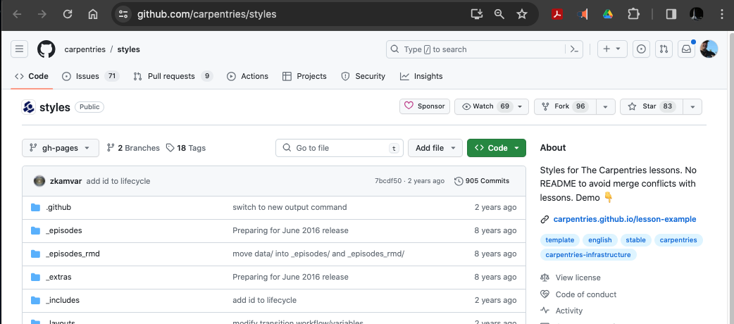This screenshot has height=324, width=734.
Task: Expand the green Code dropdown button
Action: tap(496, 148)
